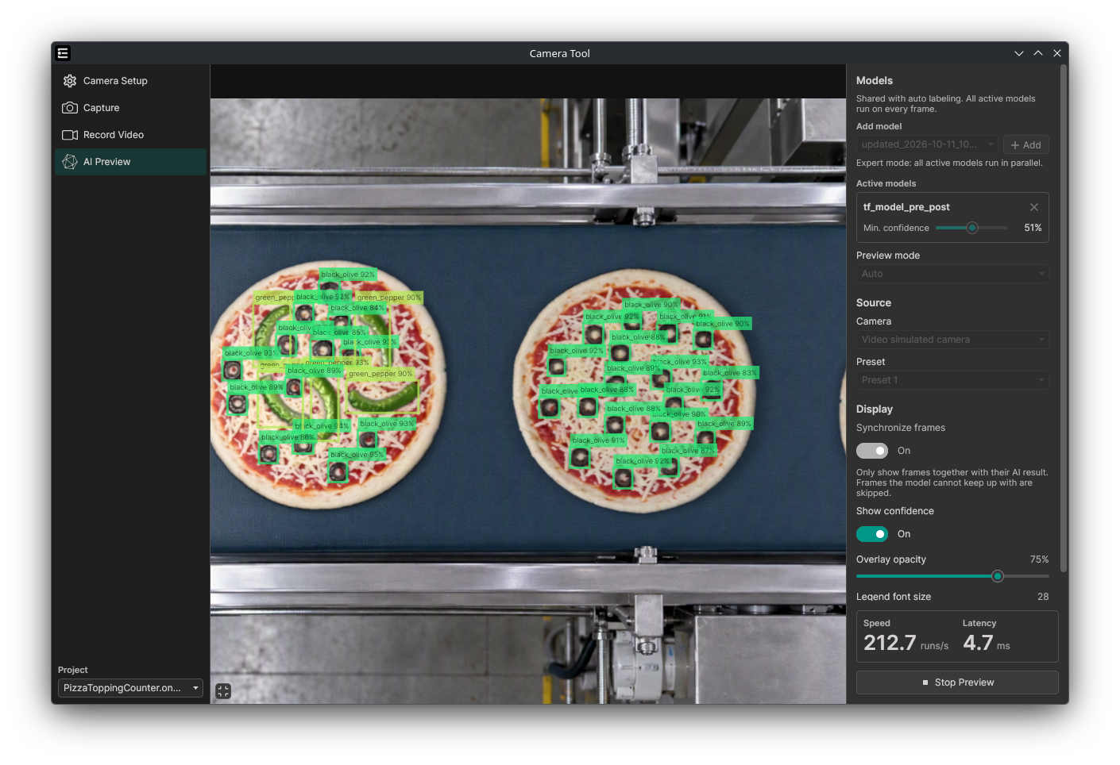Click the Min. confidence 51% value

coord(1033,228)
